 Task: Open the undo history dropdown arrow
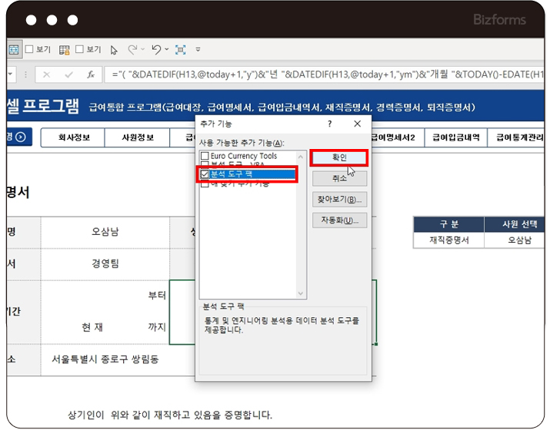pyautogui.click(x=166, y=50)
